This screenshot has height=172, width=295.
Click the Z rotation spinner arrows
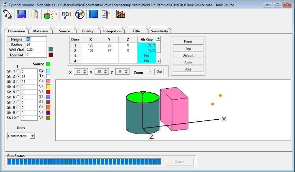(126, 71)
